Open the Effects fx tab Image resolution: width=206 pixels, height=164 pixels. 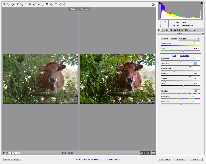click(182, 30)
